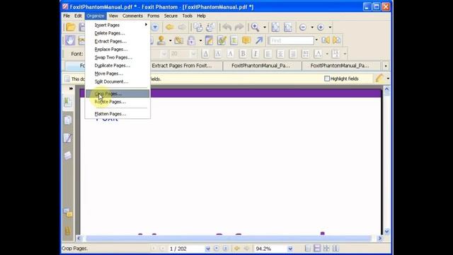Open the stamp tool dropdown arrow
This screenshot has height=255, width=453.
170,40
